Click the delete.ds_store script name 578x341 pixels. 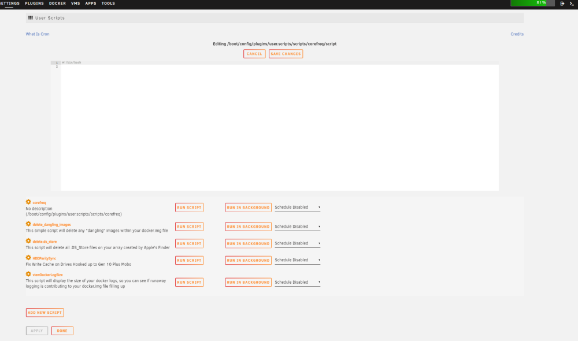pos(45,242)
